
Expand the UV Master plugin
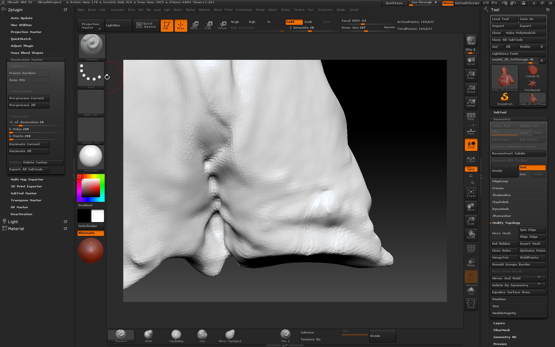19,207
